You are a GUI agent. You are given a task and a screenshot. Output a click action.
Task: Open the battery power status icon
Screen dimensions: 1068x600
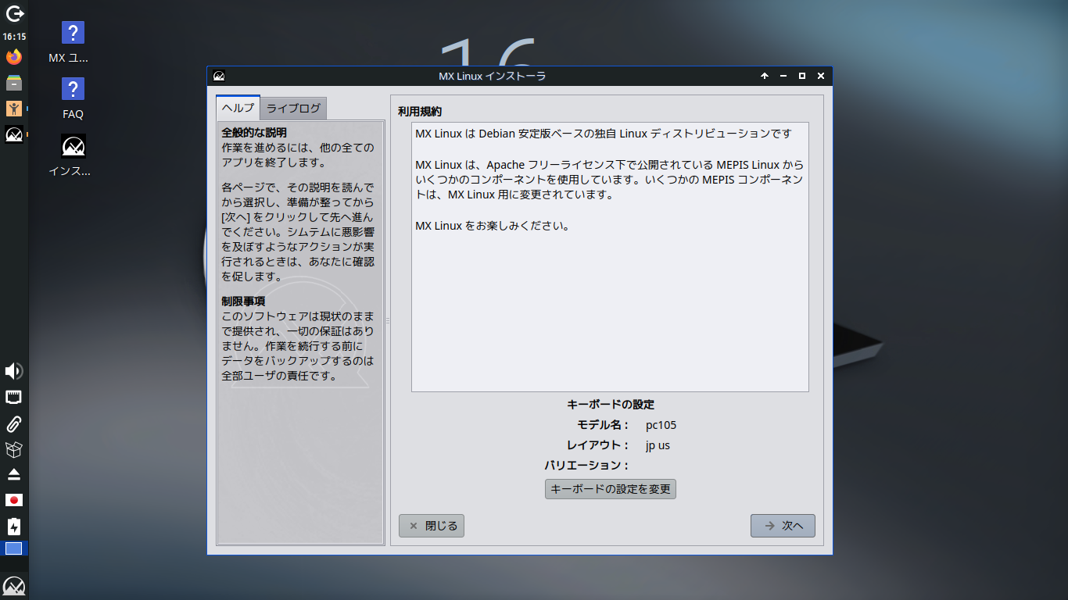[14, 526]
